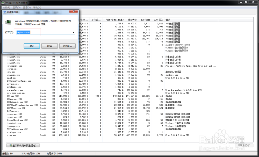
Task: Click Creo Parametric 5.0.4.0 from PTC description
Action: tap(184, 90)
